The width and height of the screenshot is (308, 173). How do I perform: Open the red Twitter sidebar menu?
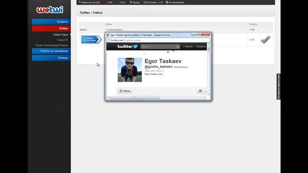51,28
